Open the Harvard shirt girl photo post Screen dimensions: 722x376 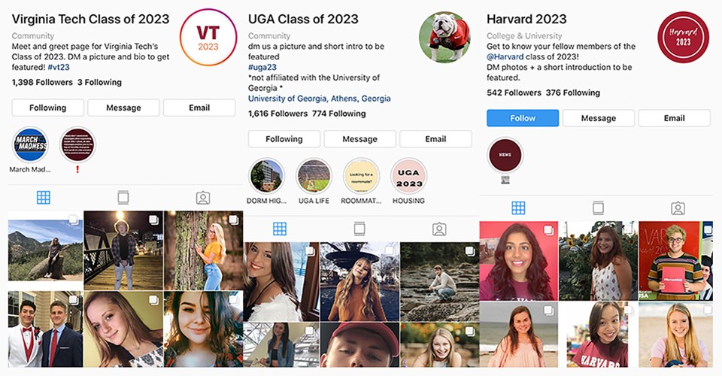point(598,335)
